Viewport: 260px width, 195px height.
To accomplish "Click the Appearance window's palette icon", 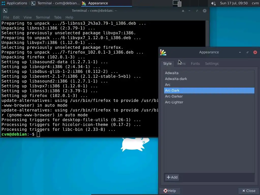I will click(163, 52).
